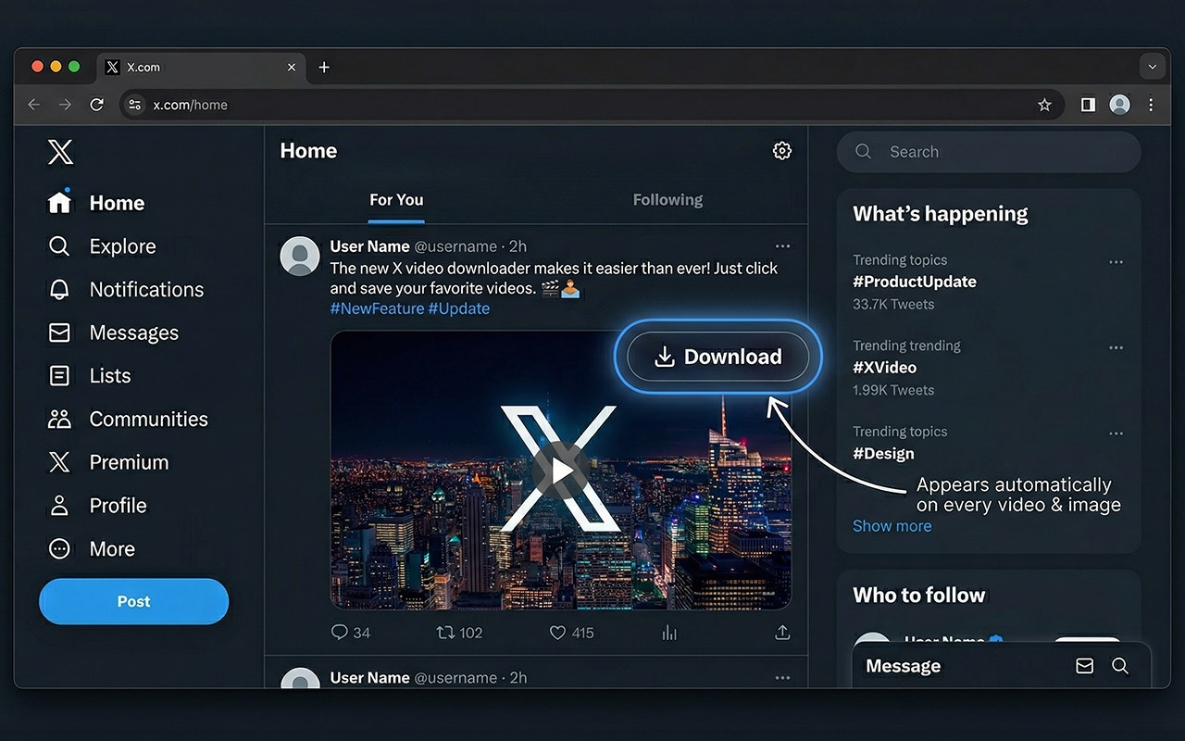Toggle the browser side panel

[x=1088, y=105]
